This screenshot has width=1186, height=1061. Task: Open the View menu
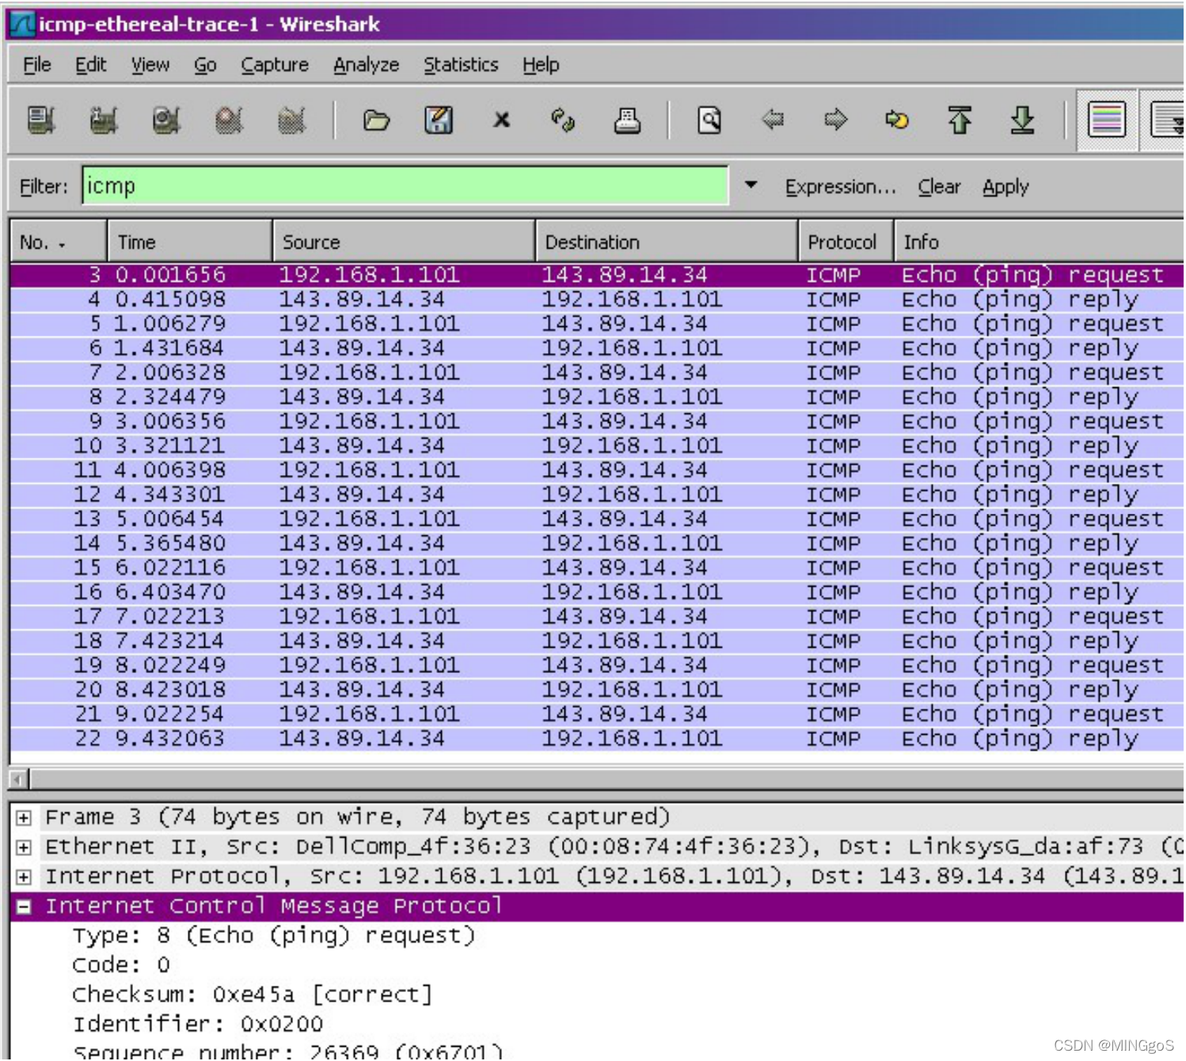[x=150, y=65]
